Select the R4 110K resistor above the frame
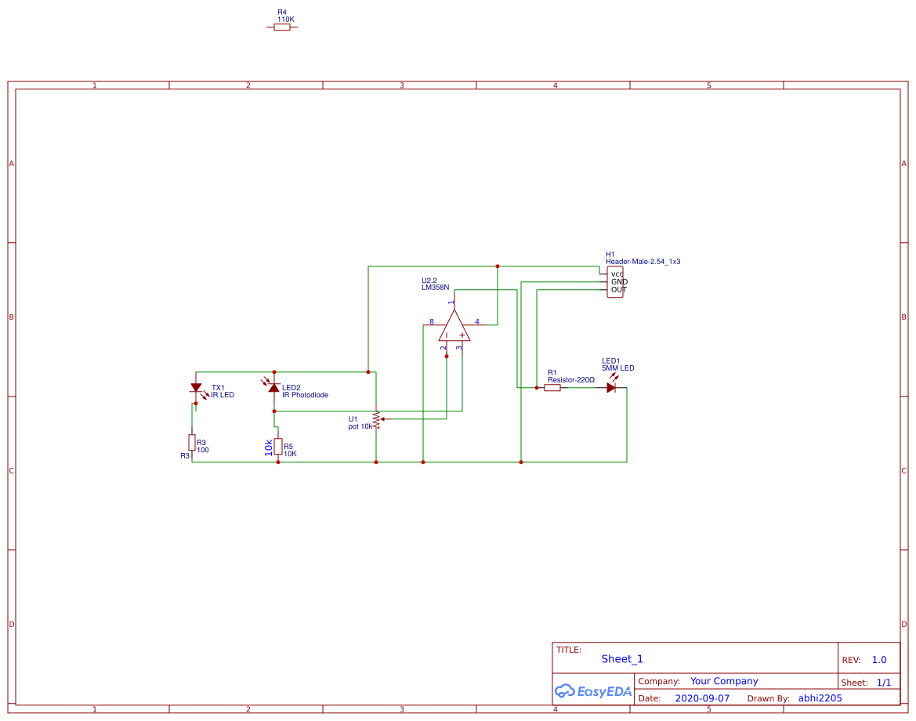 (x=281, y=26)
